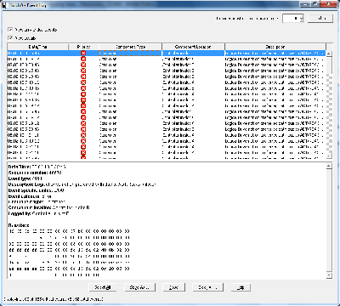Viewport: 340px width, 306px height.
Task: Click the events table scrollbar down arrow
Action: click(329, 156)
